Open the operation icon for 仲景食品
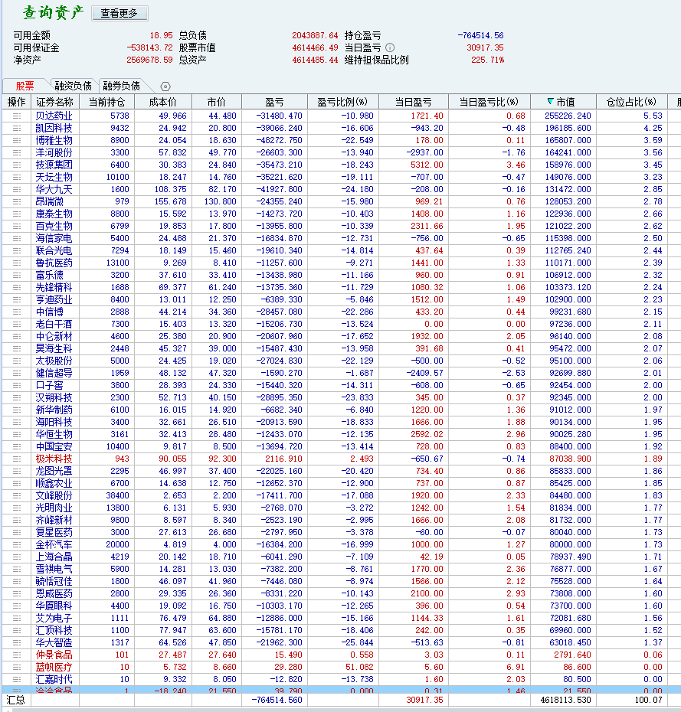 [x=16, y=655]
